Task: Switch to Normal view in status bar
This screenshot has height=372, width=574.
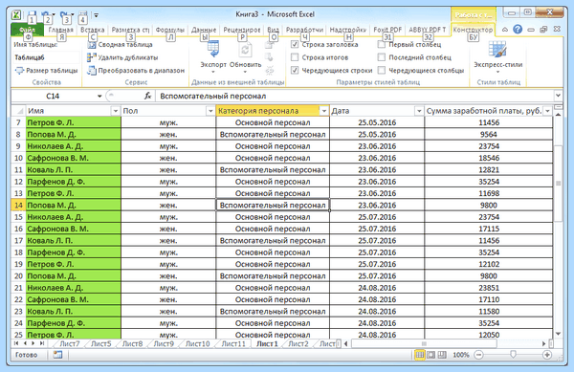Action: coord(420,355)
